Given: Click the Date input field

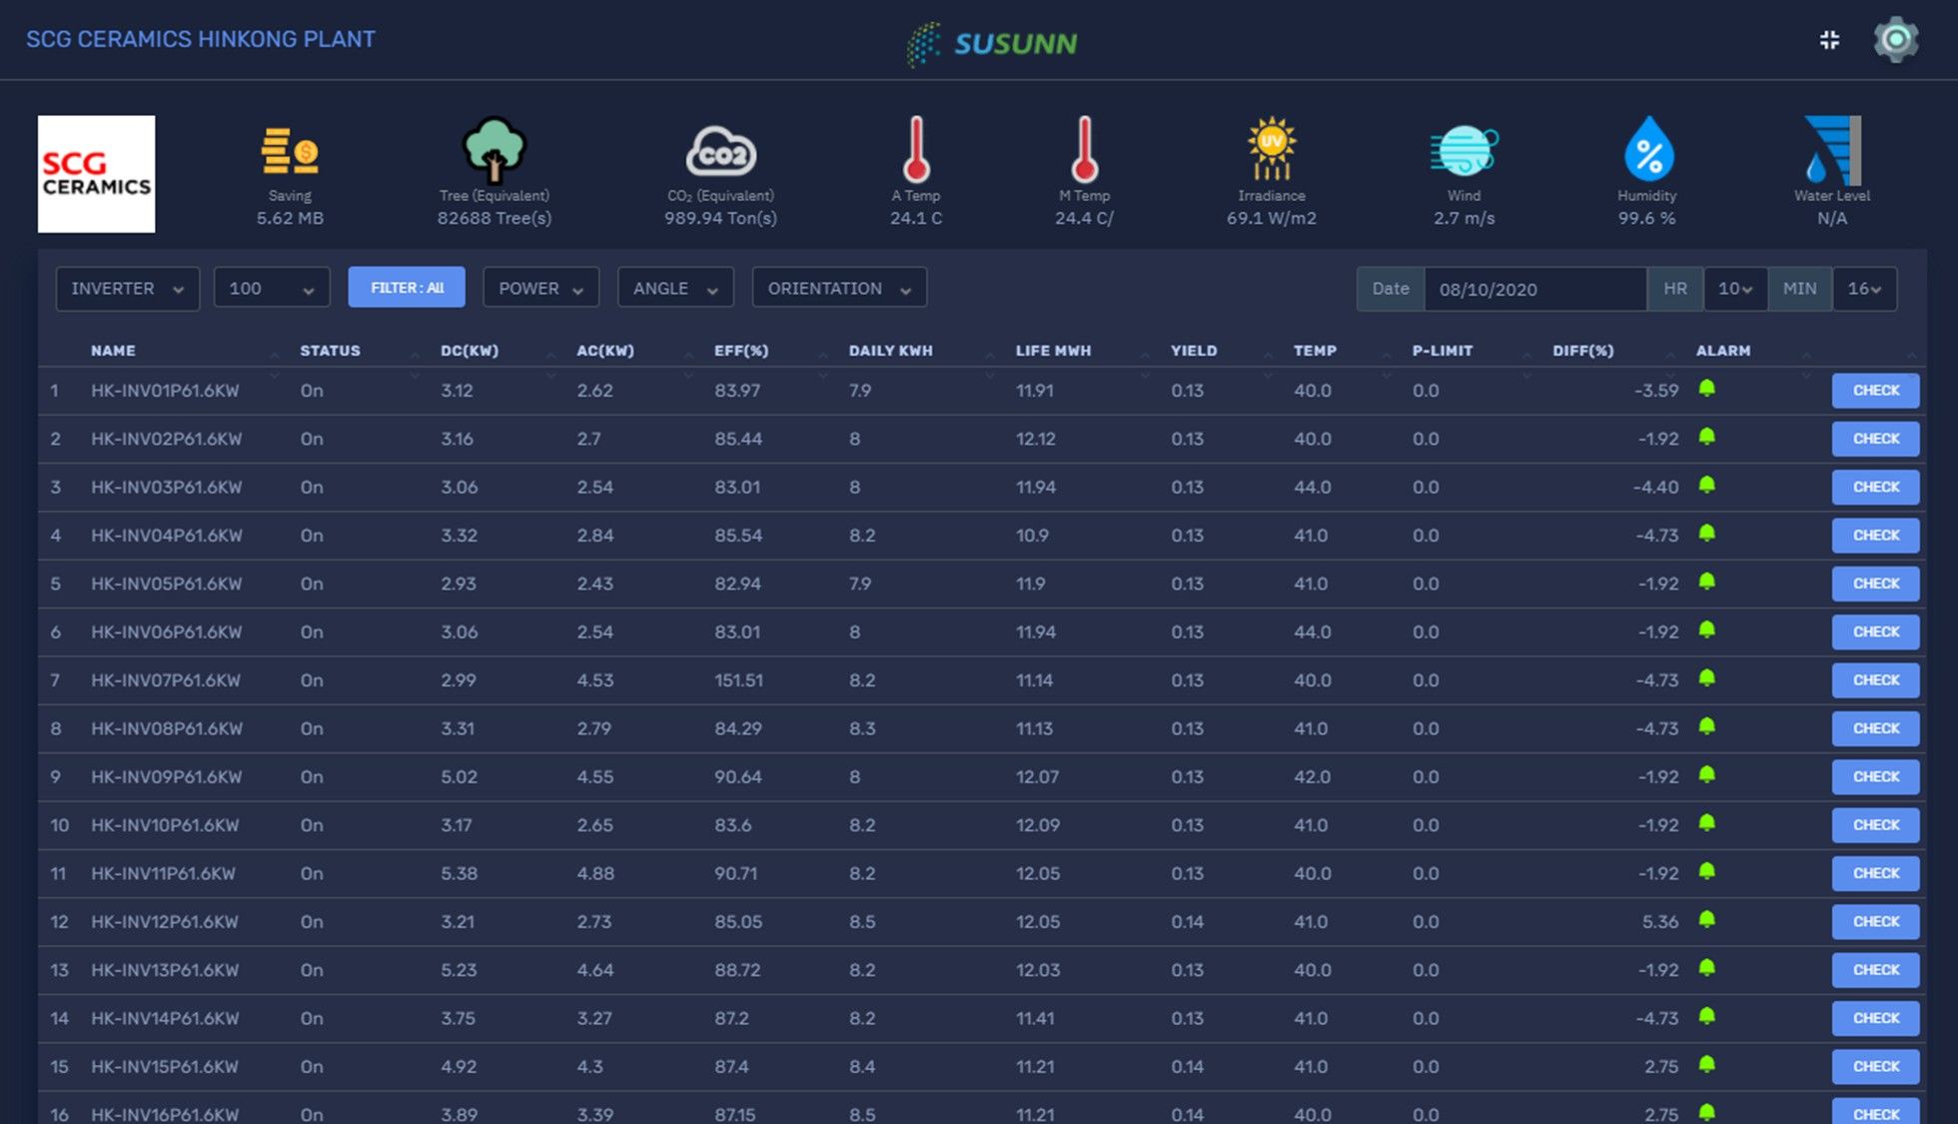Looking at the screenshot, I should pos(1533,289).
